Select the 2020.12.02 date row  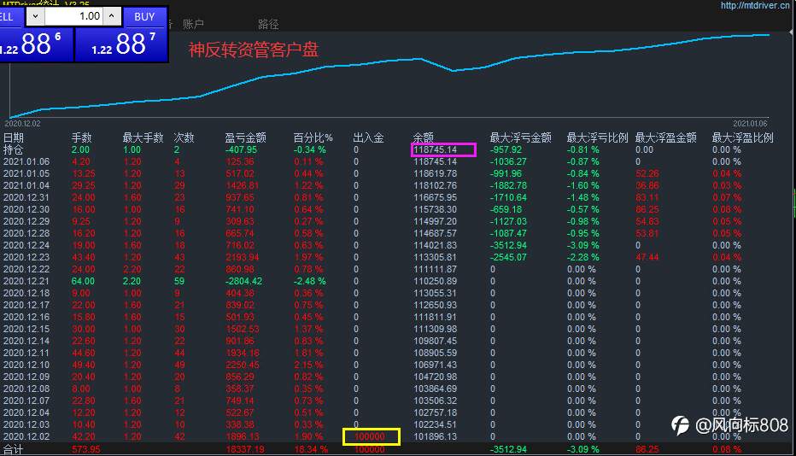[26, 436]
